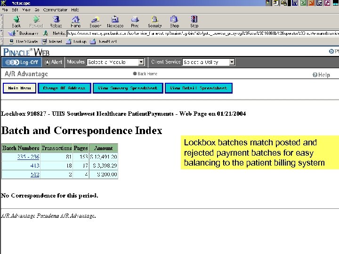Click the Change Of Address button
Screen dimensions: 339x254
coord(64,88)
